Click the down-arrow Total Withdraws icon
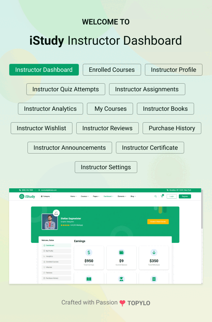 click(x=154, y=252)
